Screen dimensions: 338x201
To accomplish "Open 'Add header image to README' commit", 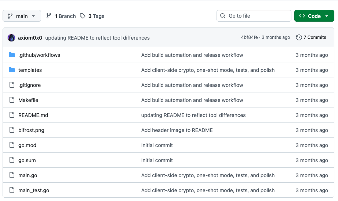I will [x=177, y=130].
